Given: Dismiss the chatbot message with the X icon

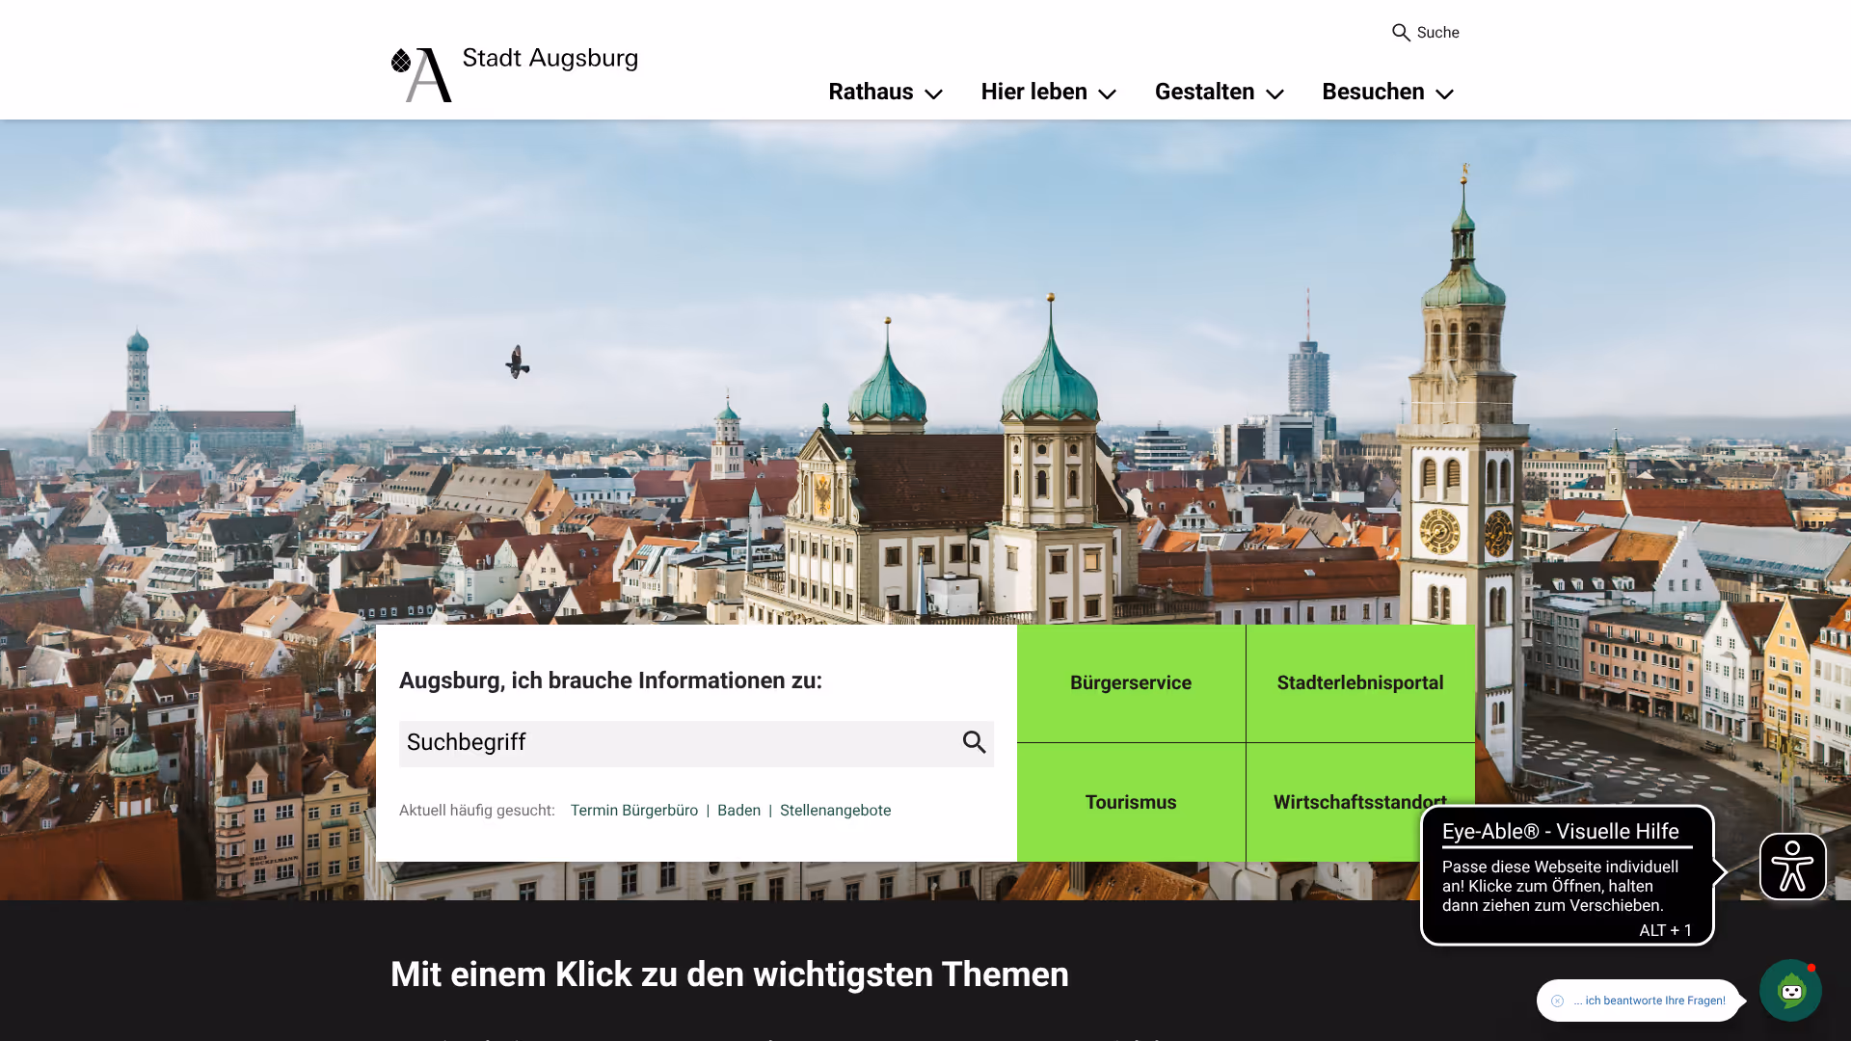Looking at the screenshot, I should click(1557, 1001).
